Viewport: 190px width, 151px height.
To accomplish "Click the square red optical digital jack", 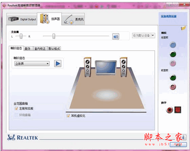I will coord(178,110).
